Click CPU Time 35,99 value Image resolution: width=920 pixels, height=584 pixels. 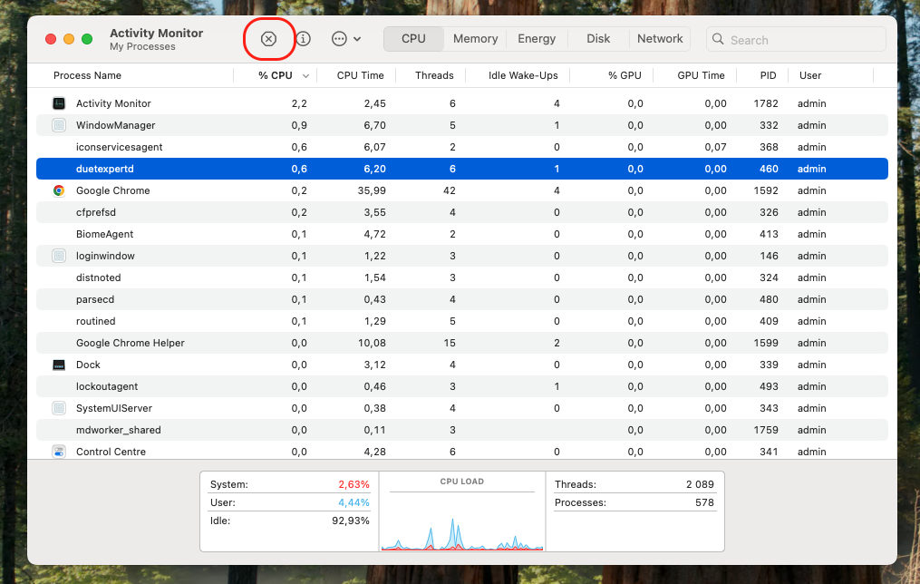pos(372,190)
